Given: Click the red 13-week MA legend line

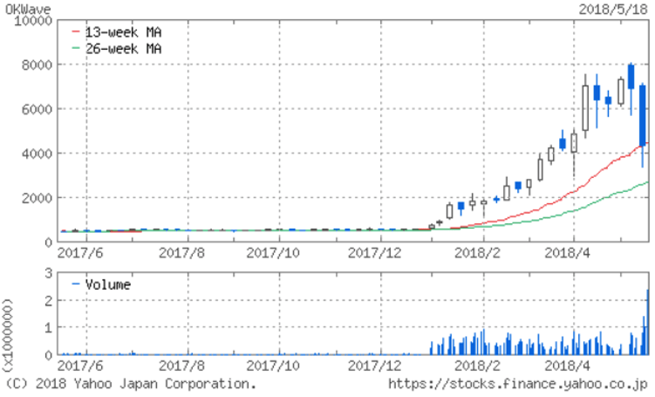Looking at the screenshot, I should pyautogui.click(x=76, y=32).
